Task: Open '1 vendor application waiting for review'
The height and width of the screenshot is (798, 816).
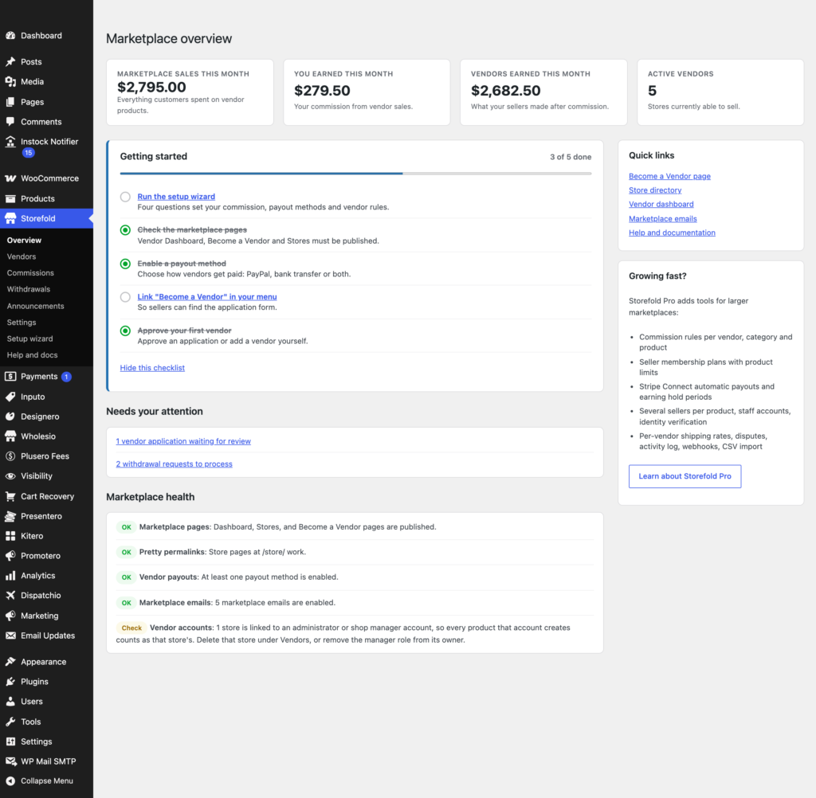Action: 183,441
